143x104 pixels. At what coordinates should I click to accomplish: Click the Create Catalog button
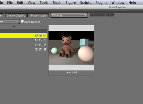pyautogui.click(x=16, y=15)
